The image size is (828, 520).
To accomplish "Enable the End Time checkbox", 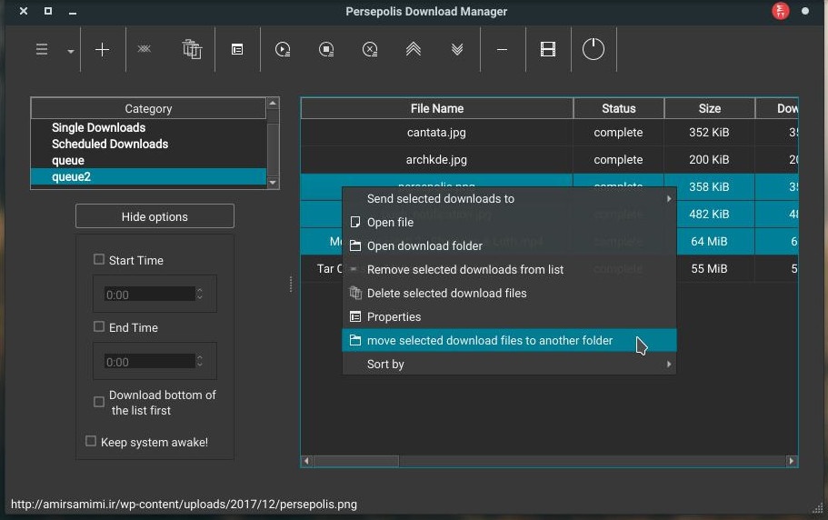I will pos(99,326).
